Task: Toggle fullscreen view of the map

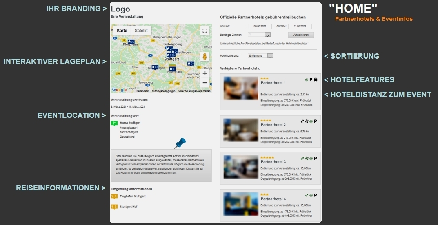Action: click(x=205, y=31)
